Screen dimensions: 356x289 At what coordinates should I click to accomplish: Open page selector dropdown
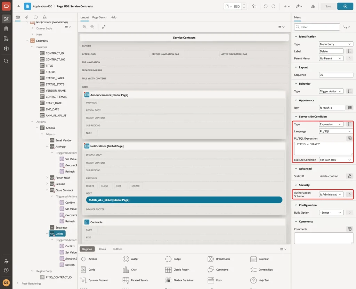click(x=229, y=6)
